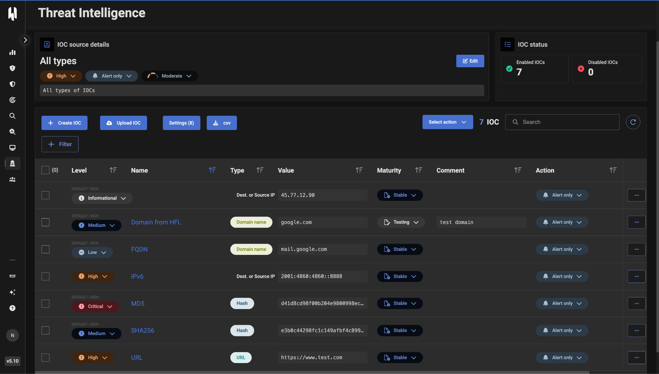Refresh the IOC list
This screenshot has height=374, width=659.
point(633,122)
